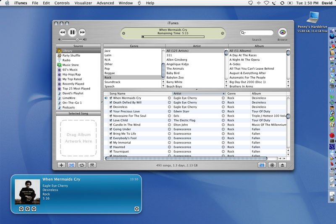The width and height of the screenshot is (336, 224).
Task: Open the Window menu
Action: coord(126,3)
